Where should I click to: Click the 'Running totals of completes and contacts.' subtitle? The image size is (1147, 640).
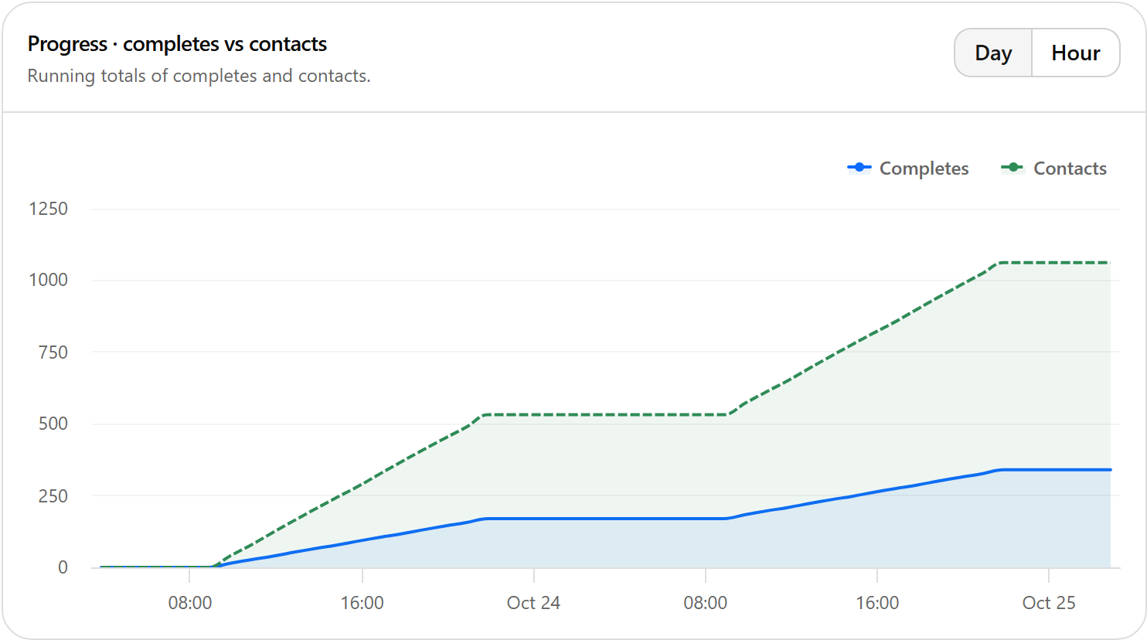point(199,76)
